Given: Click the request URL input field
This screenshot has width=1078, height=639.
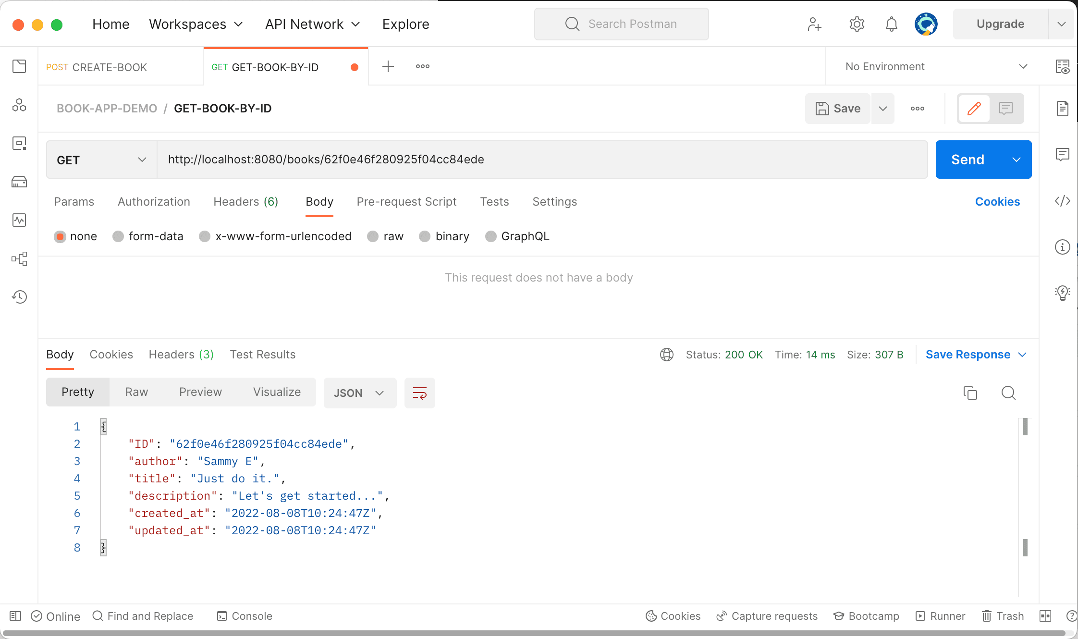Looking at the screenshot, I should (542, 160).
